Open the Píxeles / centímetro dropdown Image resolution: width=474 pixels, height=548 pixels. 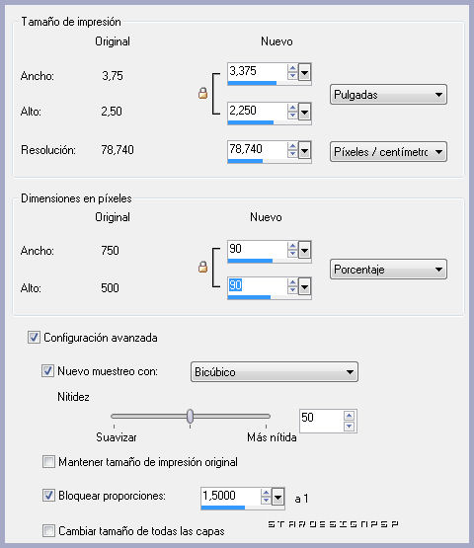(388, 152)
